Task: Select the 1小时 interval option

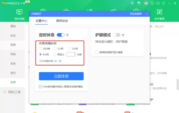Action: coord(55,48)
